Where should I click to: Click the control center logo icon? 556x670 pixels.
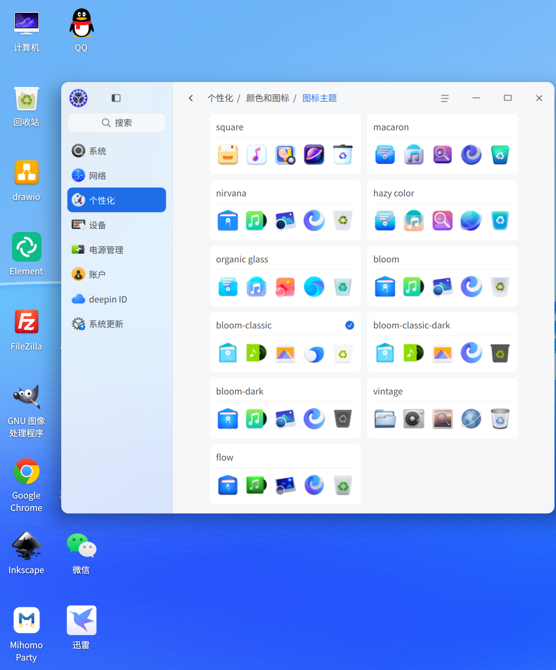(x=78, y=98)
